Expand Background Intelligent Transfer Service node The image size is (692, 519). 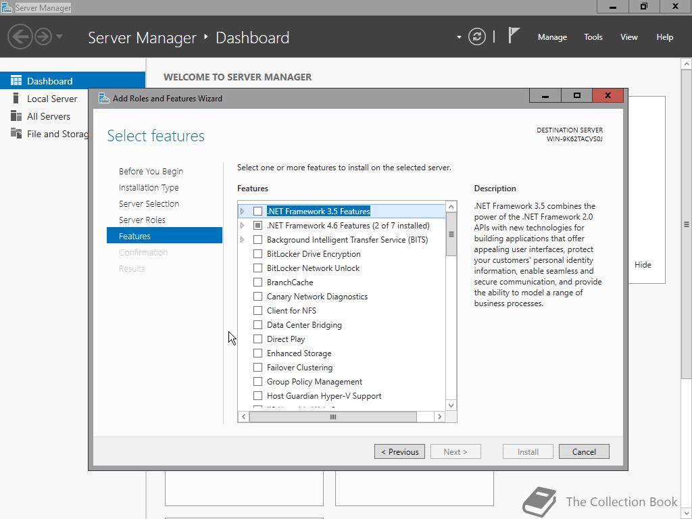click(x=243, y=240)
